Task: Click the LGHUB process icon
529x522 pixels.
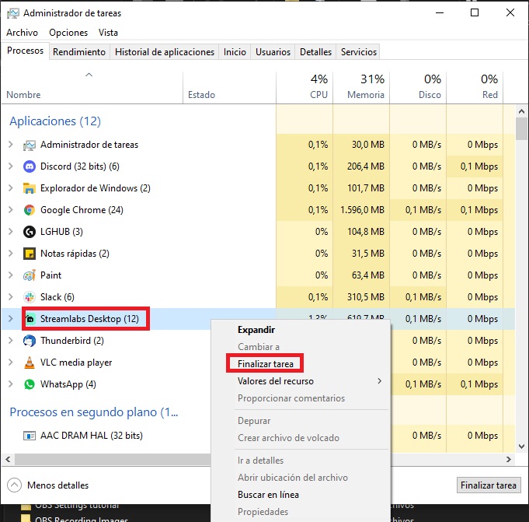Action: pyautogui.click(x=30, y=232)
